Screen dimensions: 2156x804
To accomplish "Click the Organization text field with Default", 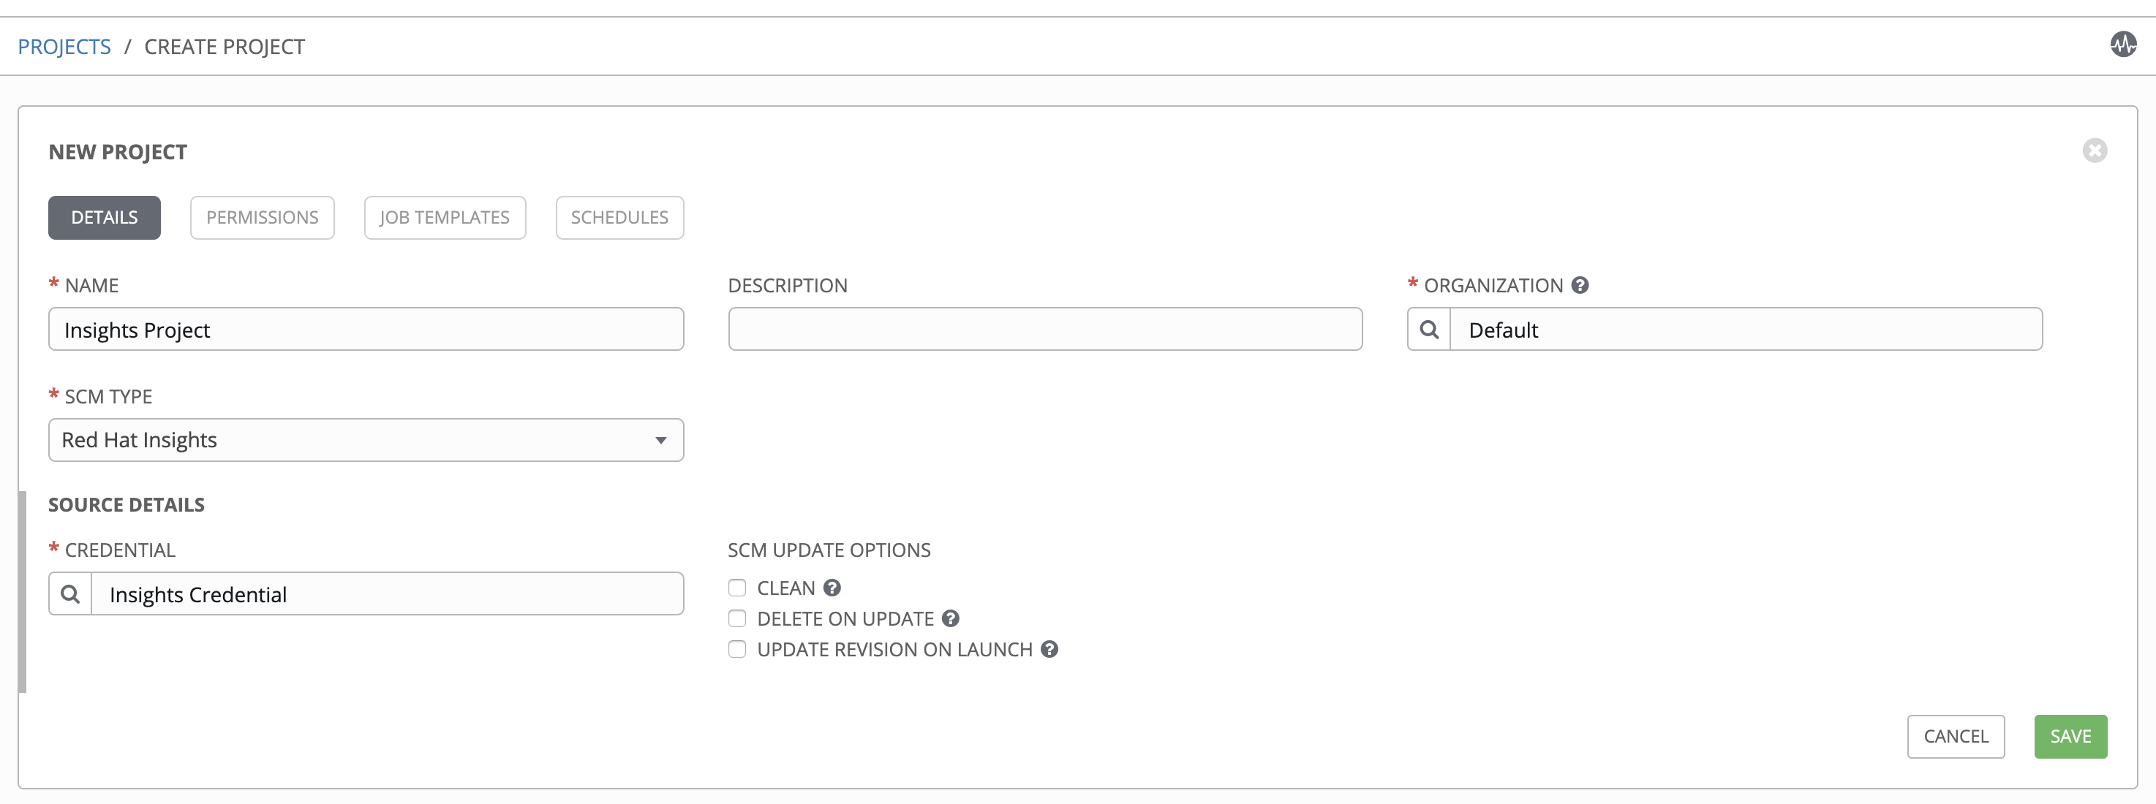I will click(1746, 330).
